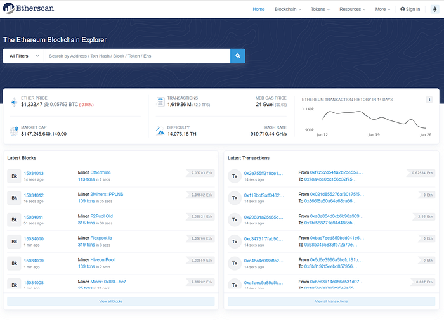Click View all blocks button

click(111, 301)
